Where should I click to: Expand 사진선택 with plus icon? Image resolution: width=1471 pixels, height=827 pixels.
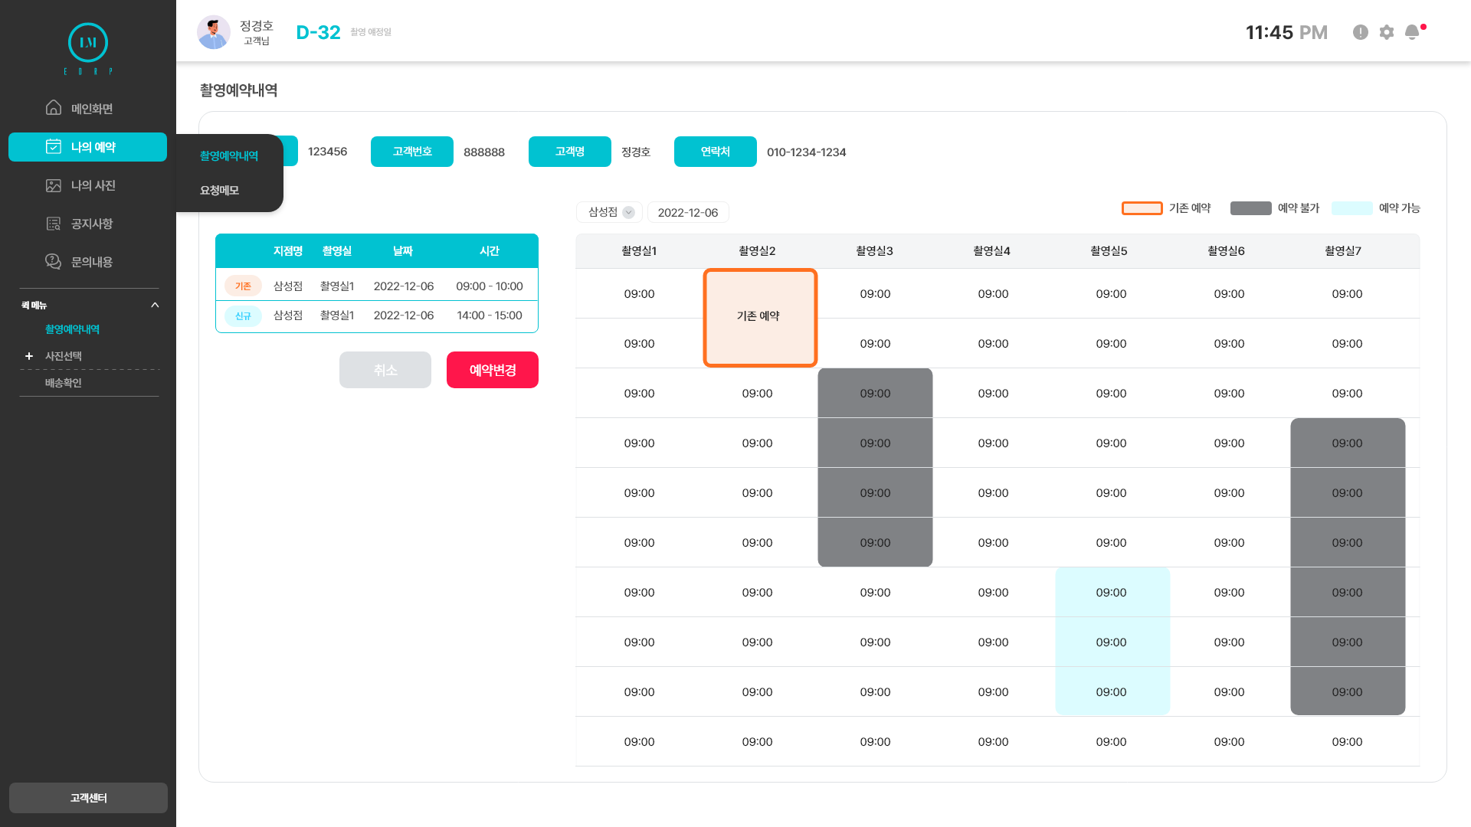click(x=29, y=356)
